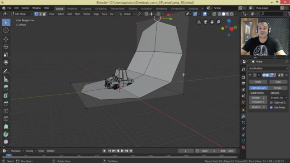Enable edge select mode
Screen dimensions: 290x163
point(40,14)
